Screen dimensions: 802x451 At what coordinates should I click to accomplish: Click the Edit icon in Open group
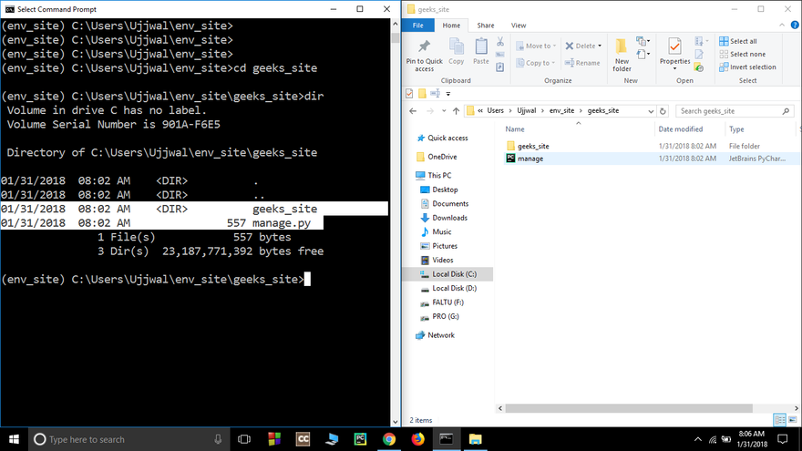pyautogui.click(x=699, y=54)
